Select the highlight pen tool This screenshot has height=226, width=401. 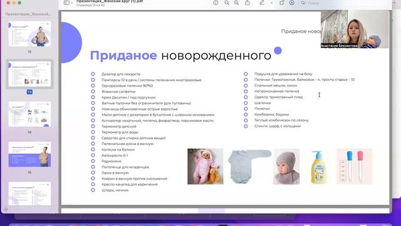pyautogui.click(x=262, y=3)
